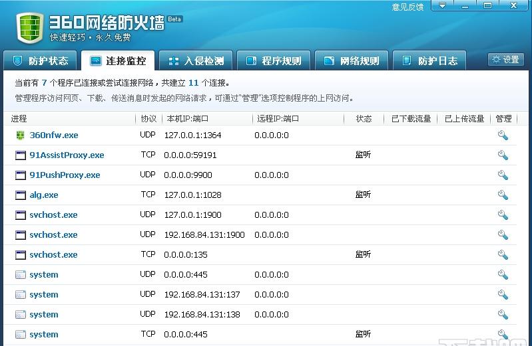Click 监听 status in 91AssistProxy.exe row
532x346 pixels.
tap(363, 155)
